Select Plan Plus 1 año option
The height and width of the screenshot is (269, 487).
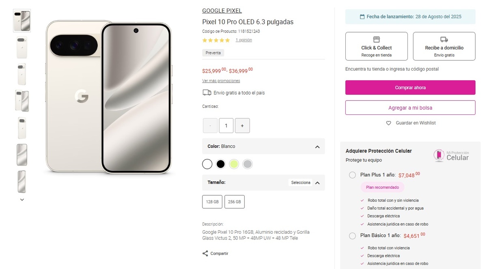[352, 175]
